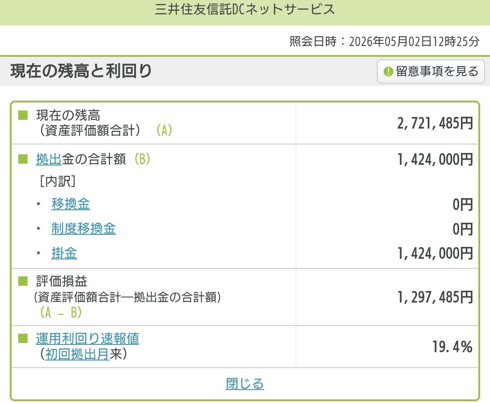Select the total contributions value next to (B)
Viewport: 490px width, 403px height.
(x=435, y=159)
